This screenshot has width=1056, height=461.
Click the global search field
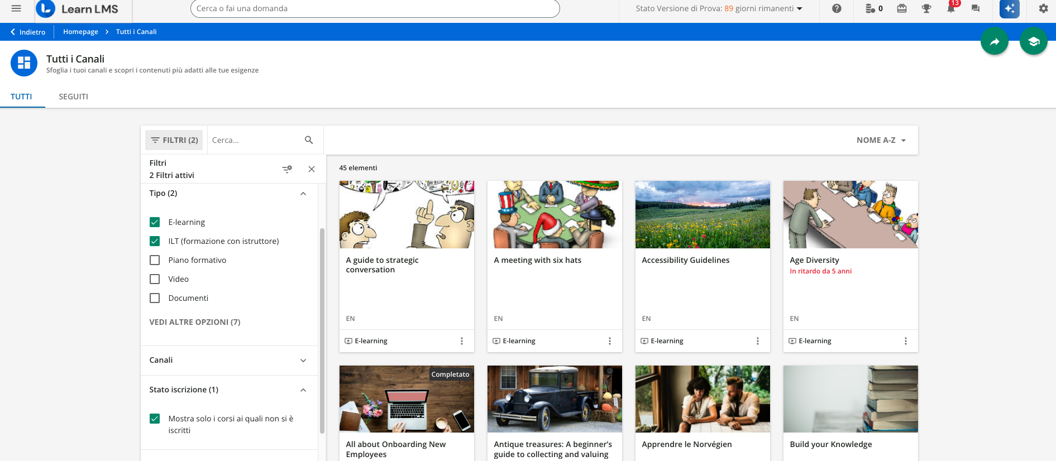(x=374, y=8)
